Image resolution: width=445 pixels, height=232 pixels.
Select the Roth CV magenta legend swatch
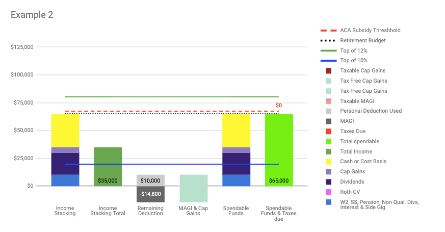point(329,192)
